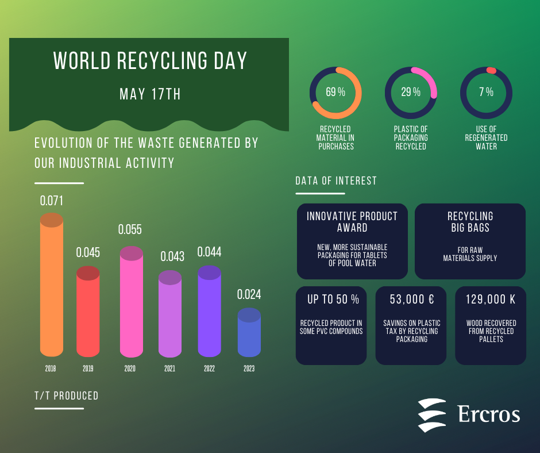Select the pink 2020 bar
540x453 pixels.
pyautogui.click(x=131, y=302)
